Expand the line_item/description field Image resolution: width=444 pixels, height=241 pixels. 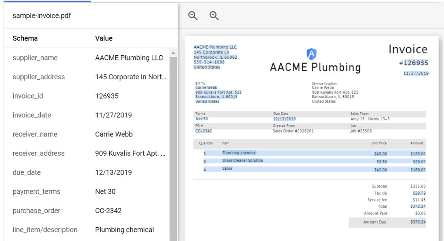45,230
